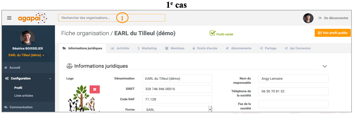Click the Accueil home icon in sidebar
This screenshot has height=114, width=354.
tap(6, 68)
